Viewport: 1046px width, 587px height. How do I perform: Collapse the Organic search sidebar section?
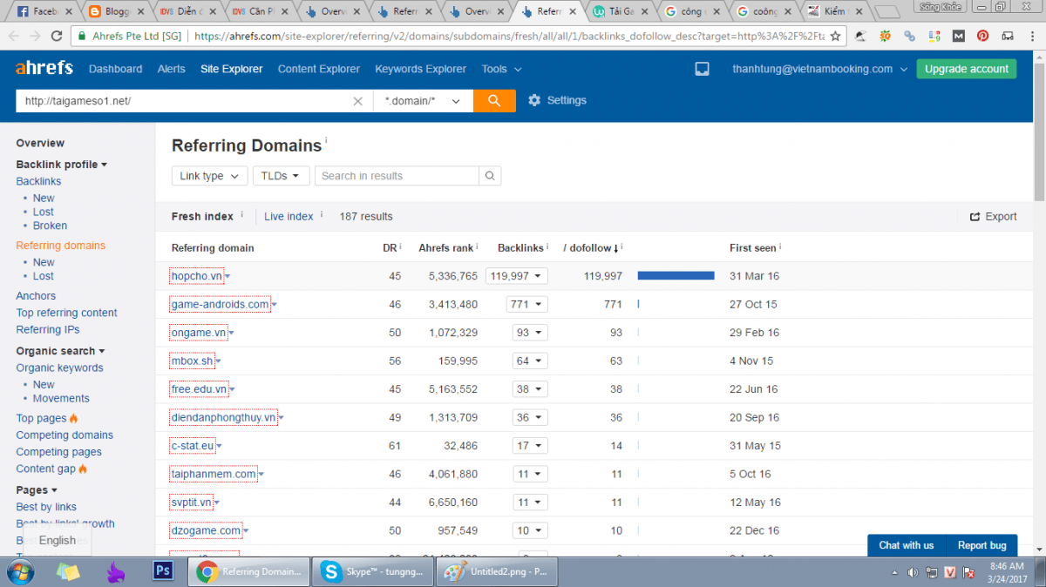[60, 351]
